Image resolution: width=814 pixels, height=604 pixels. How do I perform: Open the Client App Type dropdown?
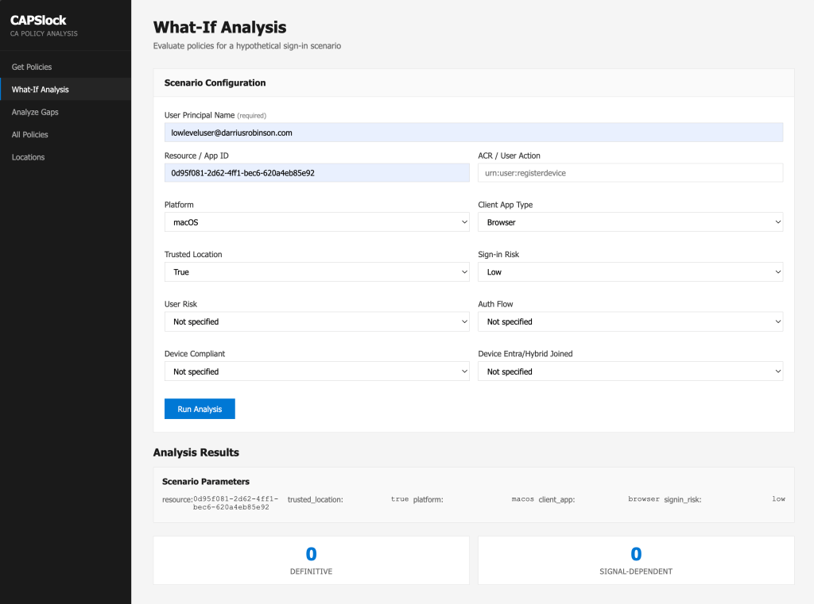pos(630,222)
